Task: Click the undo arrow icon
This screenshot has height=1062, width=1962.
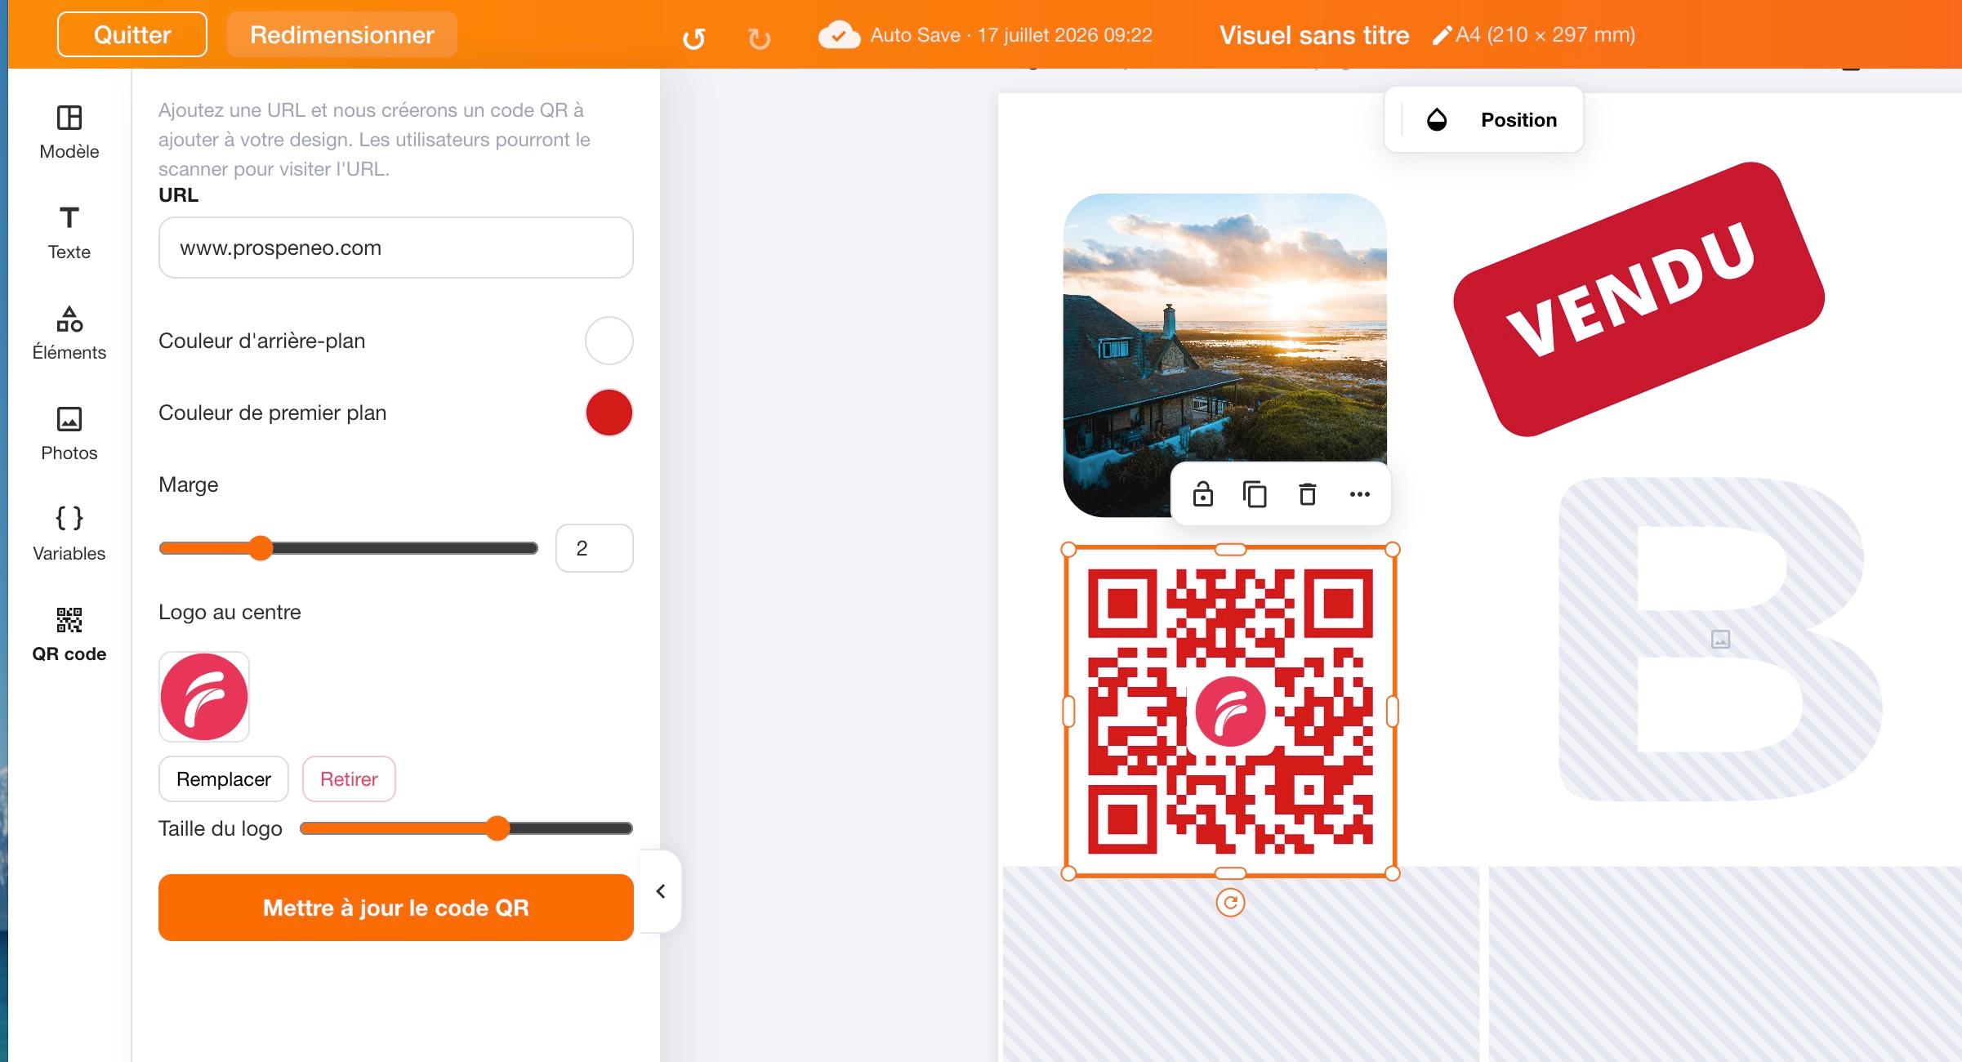Action: tap(693, 38)
